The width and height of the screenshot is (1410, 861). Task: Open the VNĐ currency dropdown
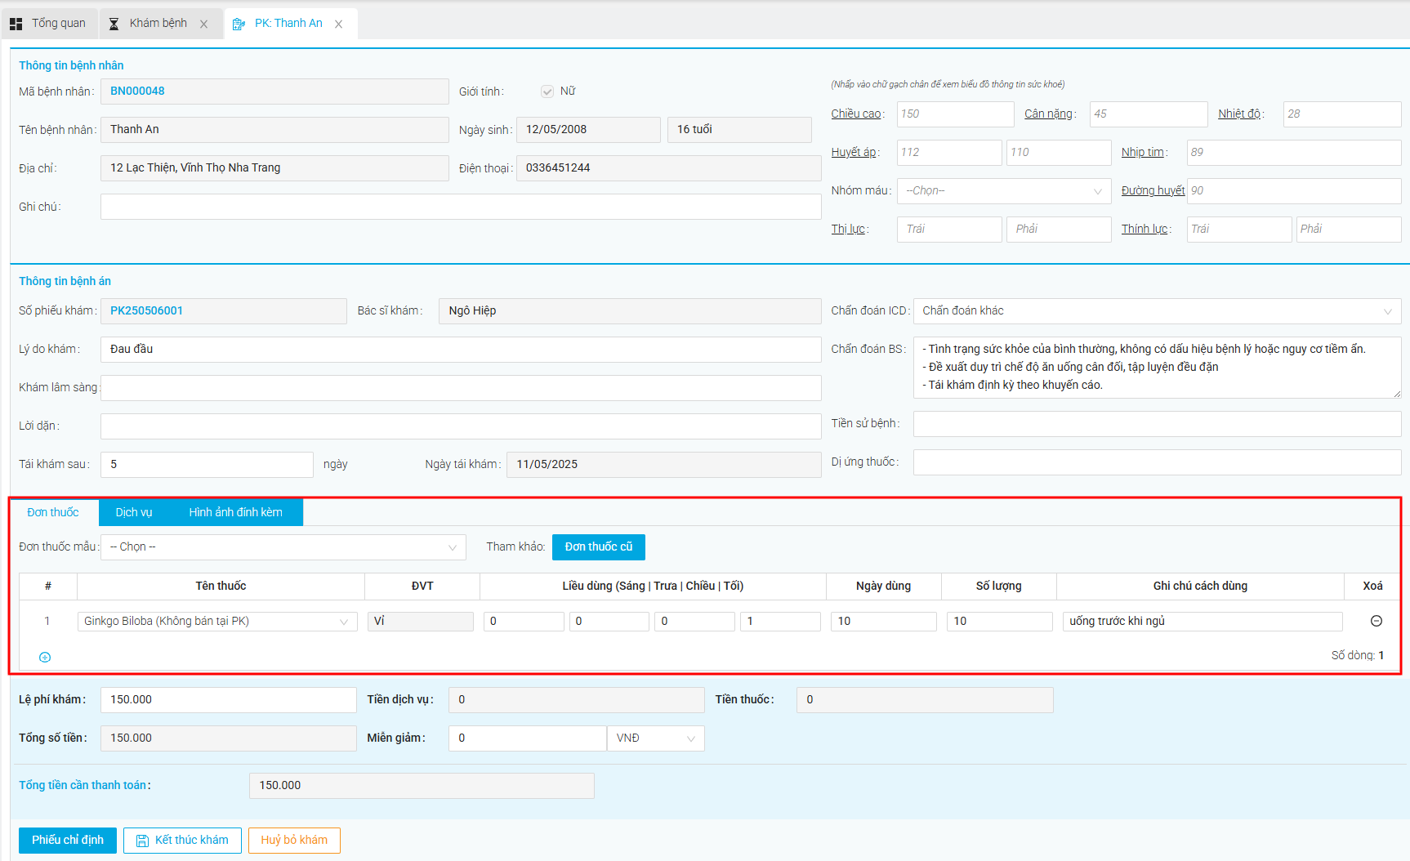[656, 738]
